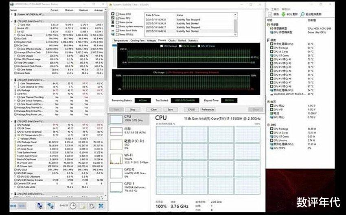Uncheck Stress FPU checkbox
Image resolution: width=346 pixels, height=215 pixels.
(x=117, y=18)
